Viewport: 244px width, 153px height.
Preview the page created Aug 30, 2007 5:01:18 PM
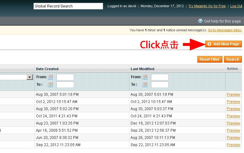[233, 94]
